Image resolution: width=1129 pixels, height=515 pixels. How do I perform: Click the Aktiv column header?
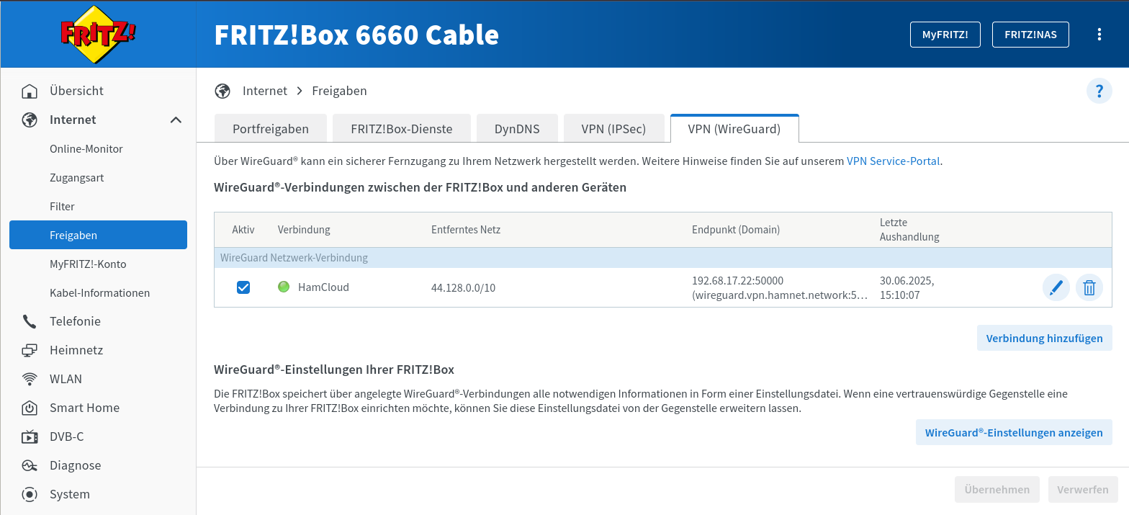point(243,230)
